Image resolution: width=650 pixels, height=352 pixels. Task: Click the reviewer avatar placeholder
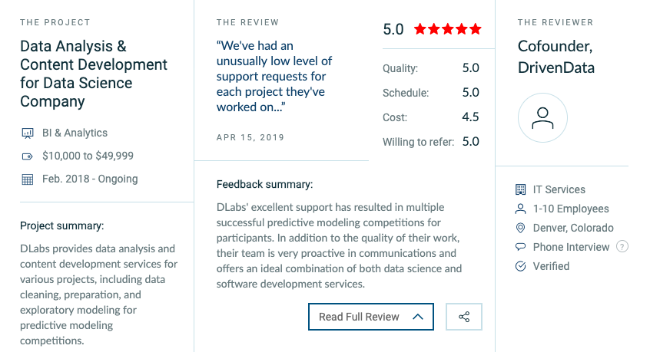542,118
